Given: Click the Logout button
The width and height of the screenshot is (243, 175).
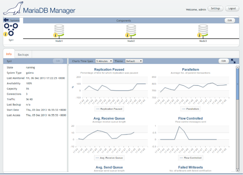Looking at the screenshot, I should click(x=232, y=8).
